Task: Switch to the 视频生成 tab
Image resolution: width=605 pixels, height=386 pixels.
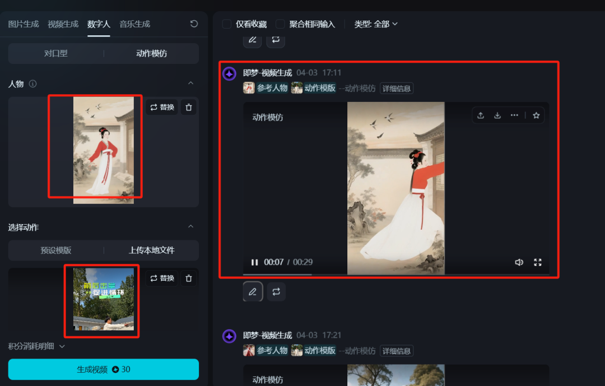Action: point(63,24)
